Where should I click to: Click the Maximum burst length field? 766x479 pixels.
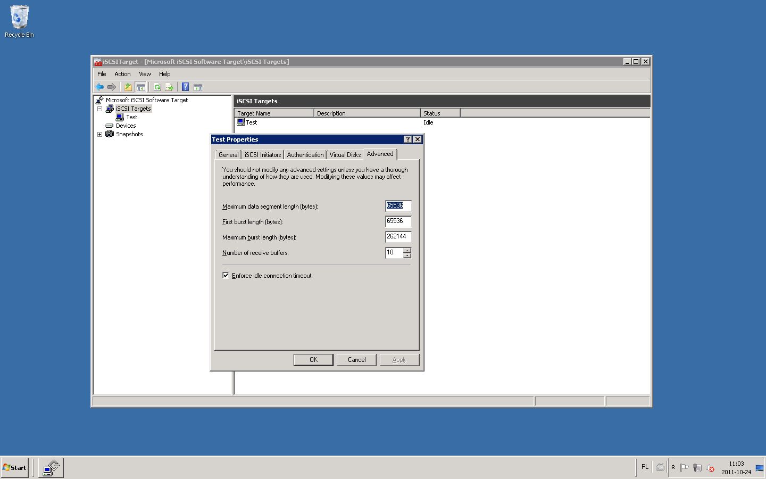coord(398,237)
